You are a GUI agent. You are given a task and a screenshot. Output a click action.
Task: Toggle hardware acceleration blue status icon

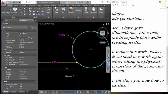[99, 92]
